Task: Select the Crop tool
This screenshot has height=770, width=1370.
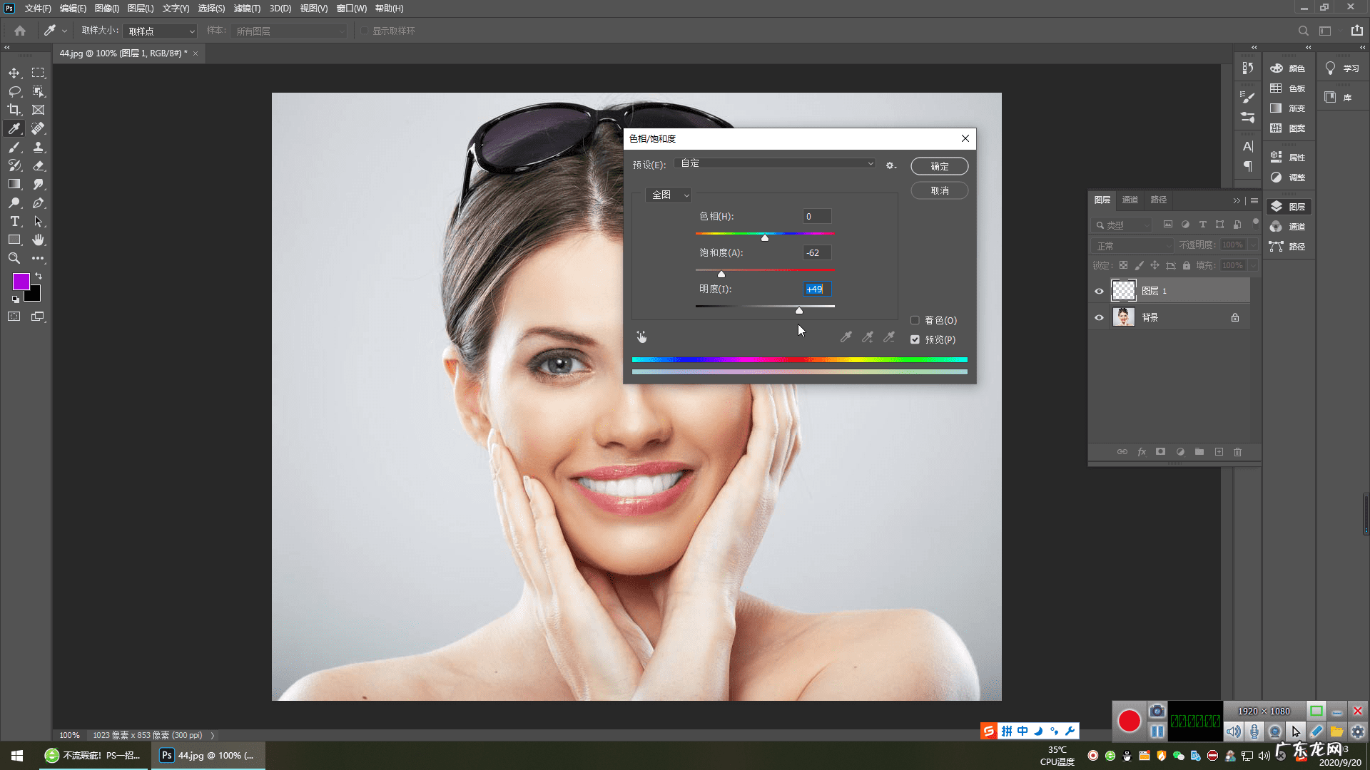Action: coord(14,110)
